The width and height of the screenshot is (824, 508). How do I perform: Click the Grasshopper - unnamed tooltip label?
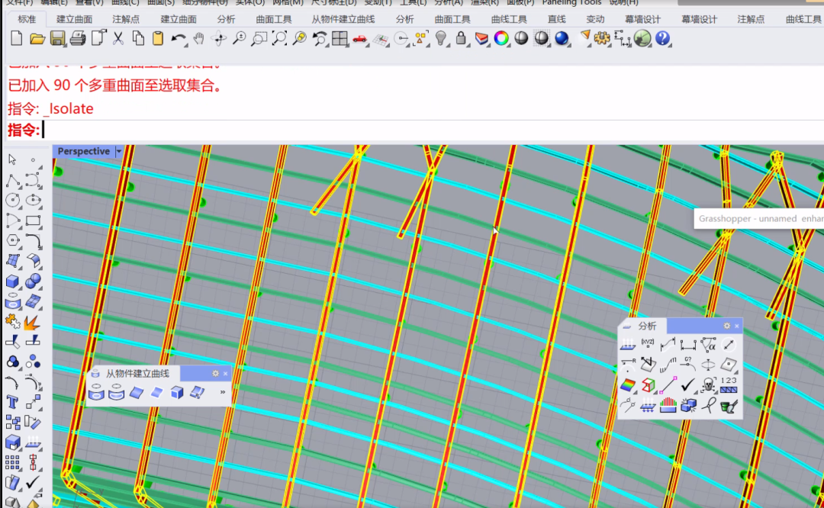pos(761,219)
